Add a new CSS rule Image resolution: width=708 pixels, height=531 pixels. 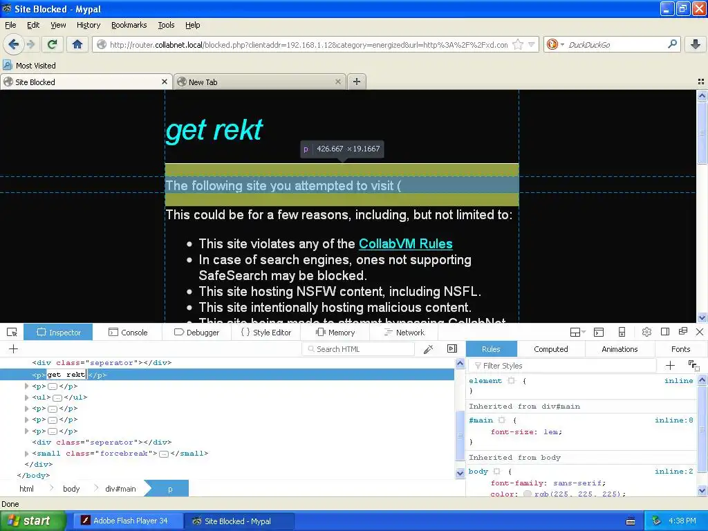670,365
